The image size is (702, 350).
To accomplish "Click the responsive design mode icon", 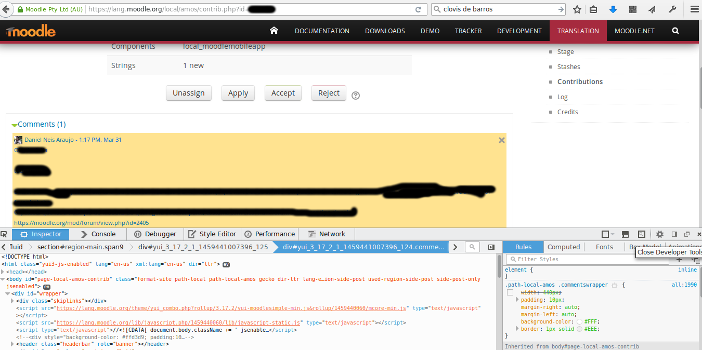I will 642,234.
